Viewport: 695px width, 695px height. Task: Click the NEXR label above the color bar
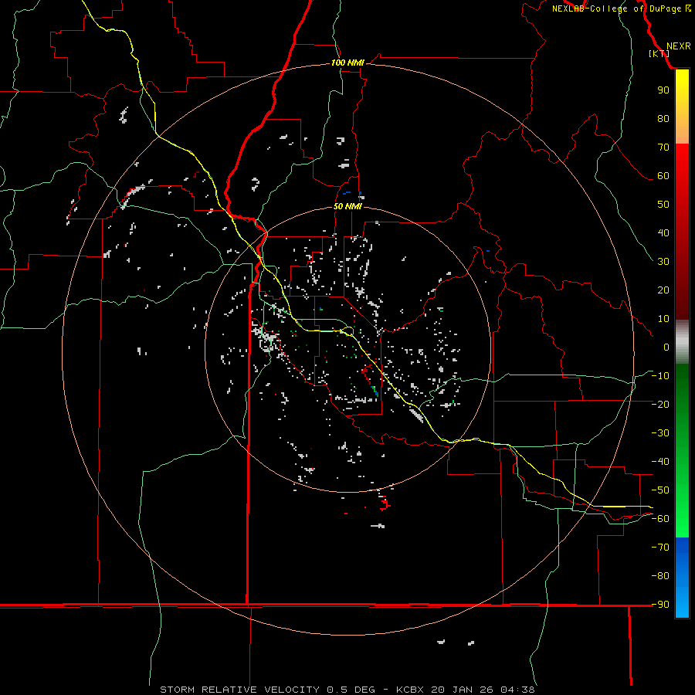point(679,46)
